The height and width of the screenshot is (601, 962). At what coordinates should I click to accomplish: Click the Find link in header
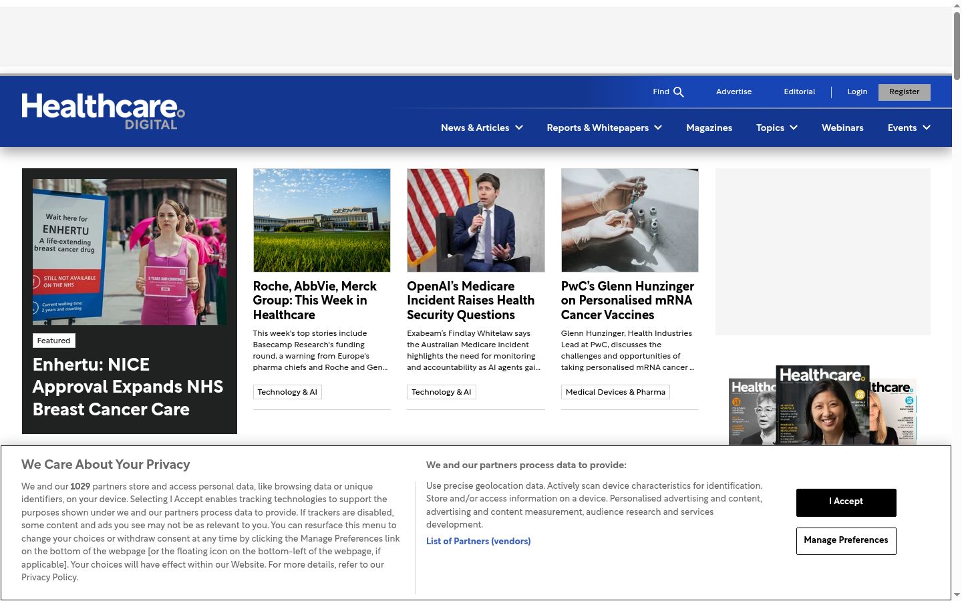(x=661, y=92)
